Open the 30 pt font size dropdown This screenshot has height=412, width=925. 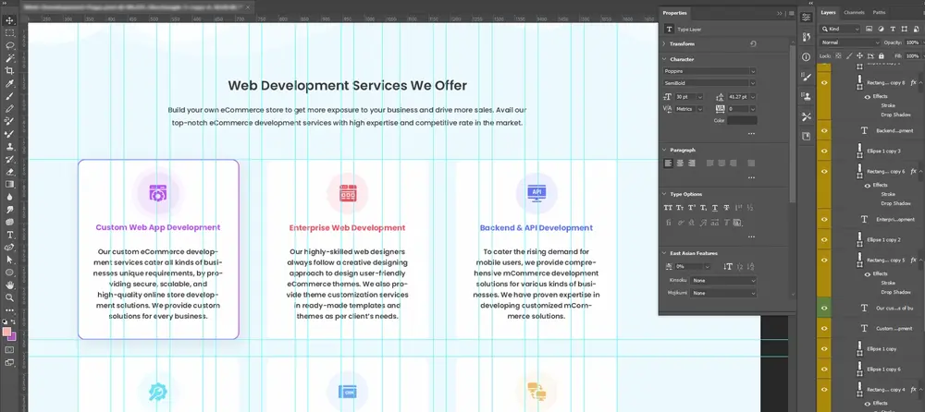[x=689, y=97]
